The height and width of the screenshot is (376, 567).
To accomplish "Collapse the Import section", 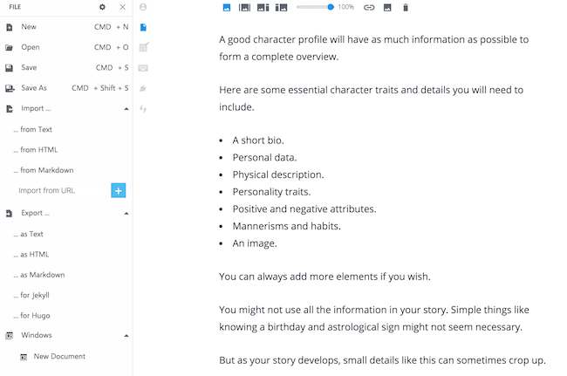I will 126,109.
